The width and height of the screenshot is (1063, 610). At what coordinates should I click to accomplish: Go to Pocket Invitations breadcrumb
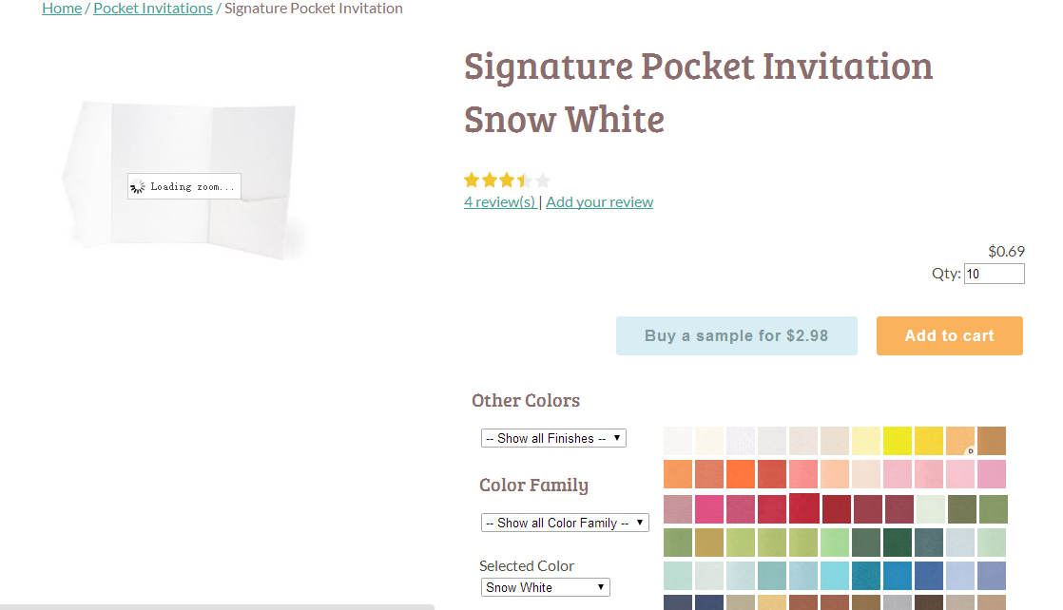(153, 9)
